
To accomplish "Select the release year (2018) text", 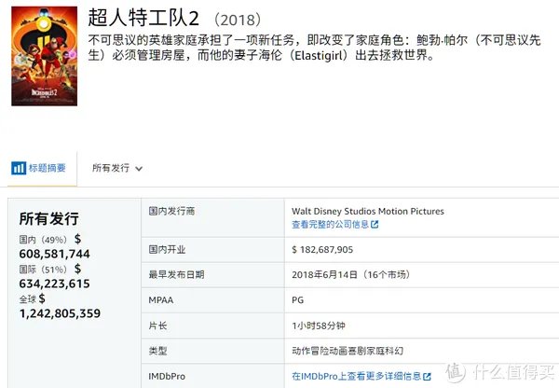I will click(x=238, y=20).
